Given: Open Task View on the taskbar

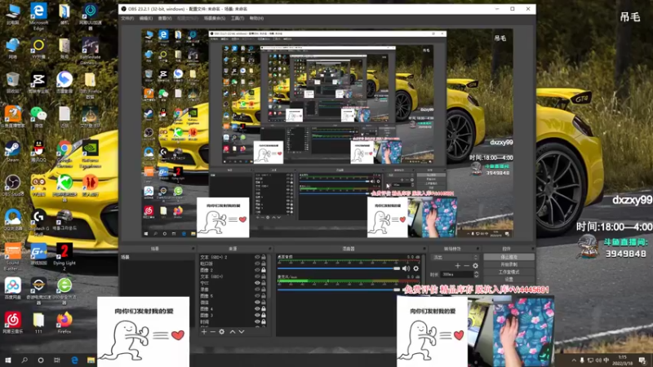Looking at the screenshot, I should point(56,360).
